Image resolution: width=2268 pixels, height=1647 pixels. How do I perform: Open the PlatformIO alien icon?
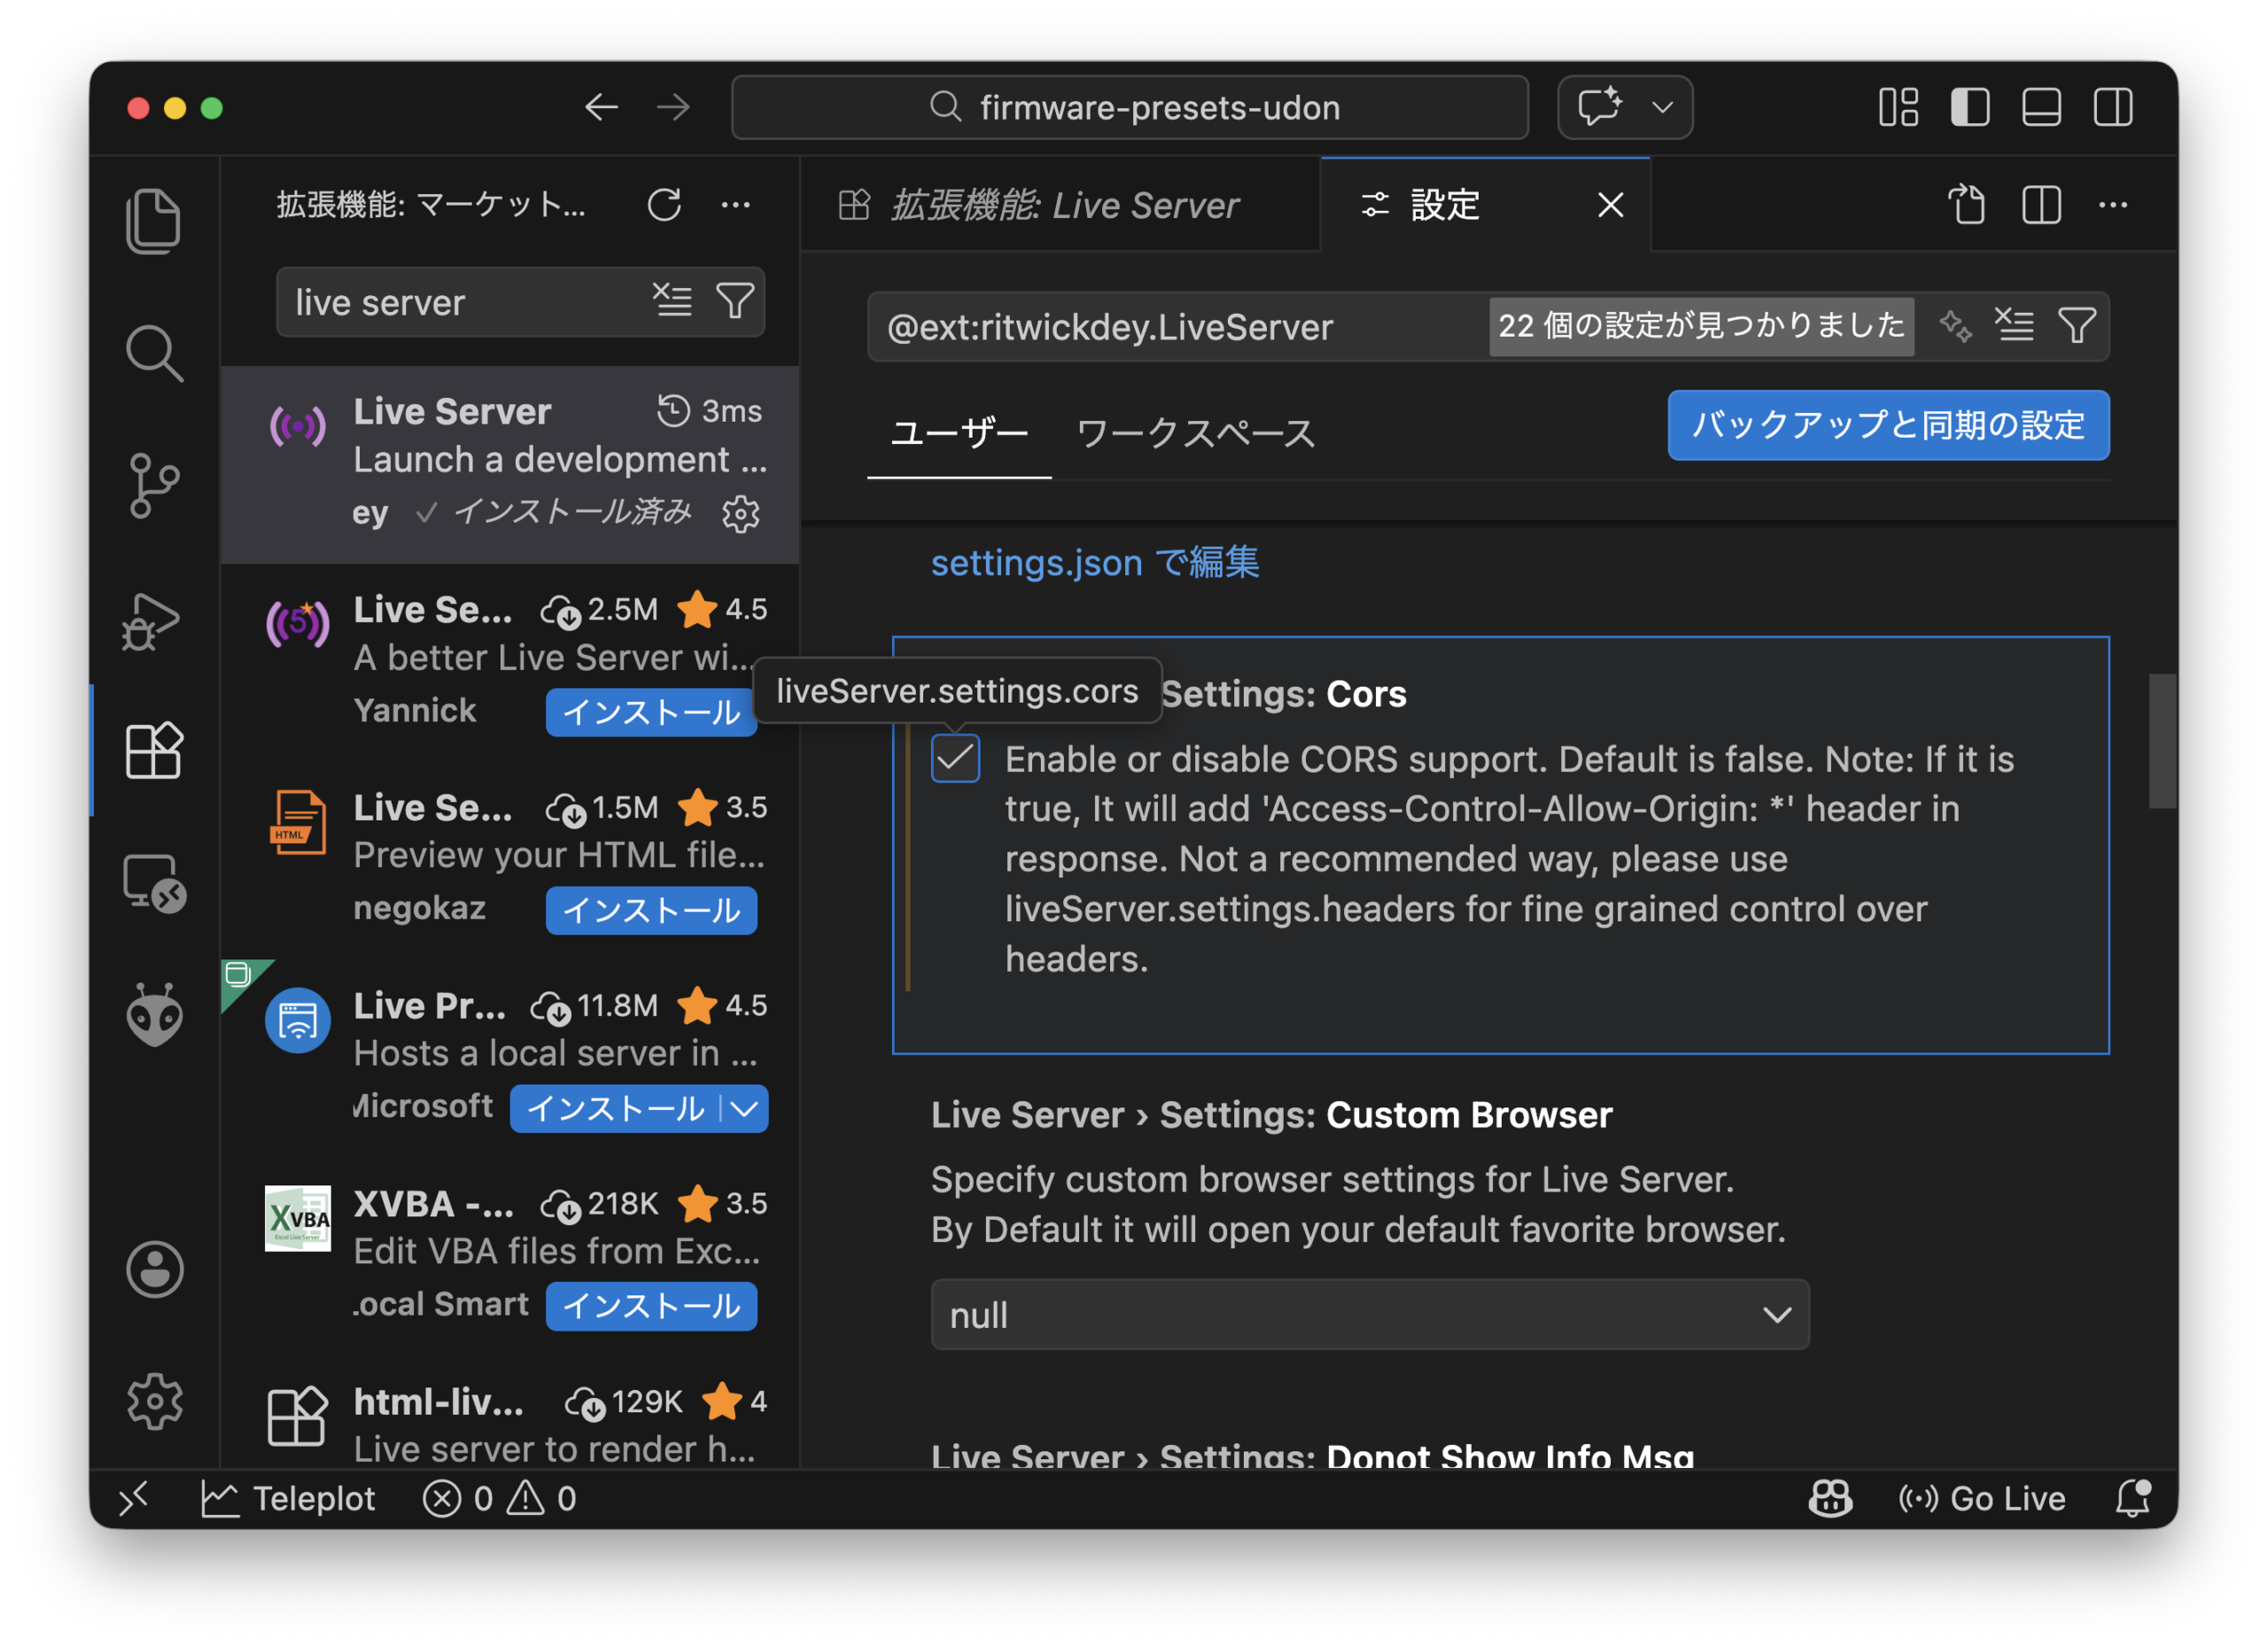(153, 1015)
